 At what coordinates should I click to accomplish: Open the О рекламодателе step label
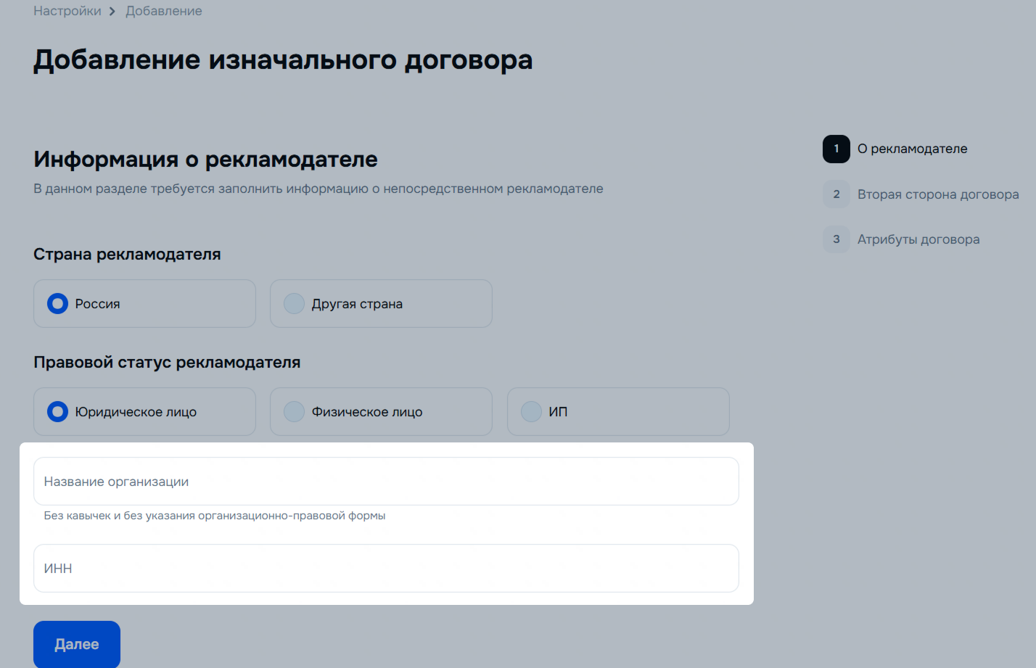(x=912, y=149)
